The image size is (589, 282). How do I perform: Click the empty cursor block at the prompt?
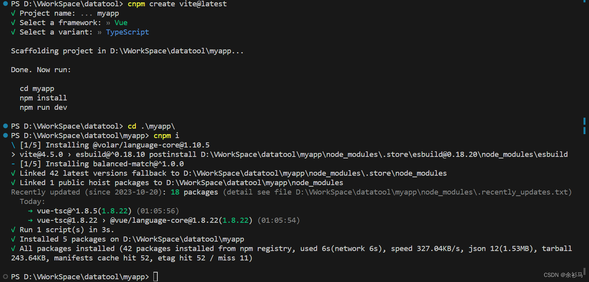click(x=155, y=276)
